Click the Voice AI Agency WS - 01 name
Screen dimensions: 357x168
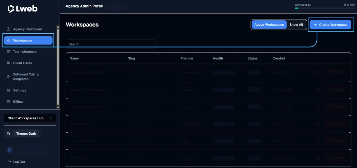coord(88,107)
